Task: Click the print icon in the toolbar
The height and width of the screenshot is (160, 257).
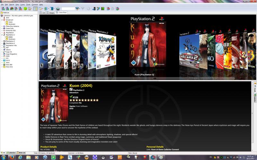Action: tap(58, 9)
